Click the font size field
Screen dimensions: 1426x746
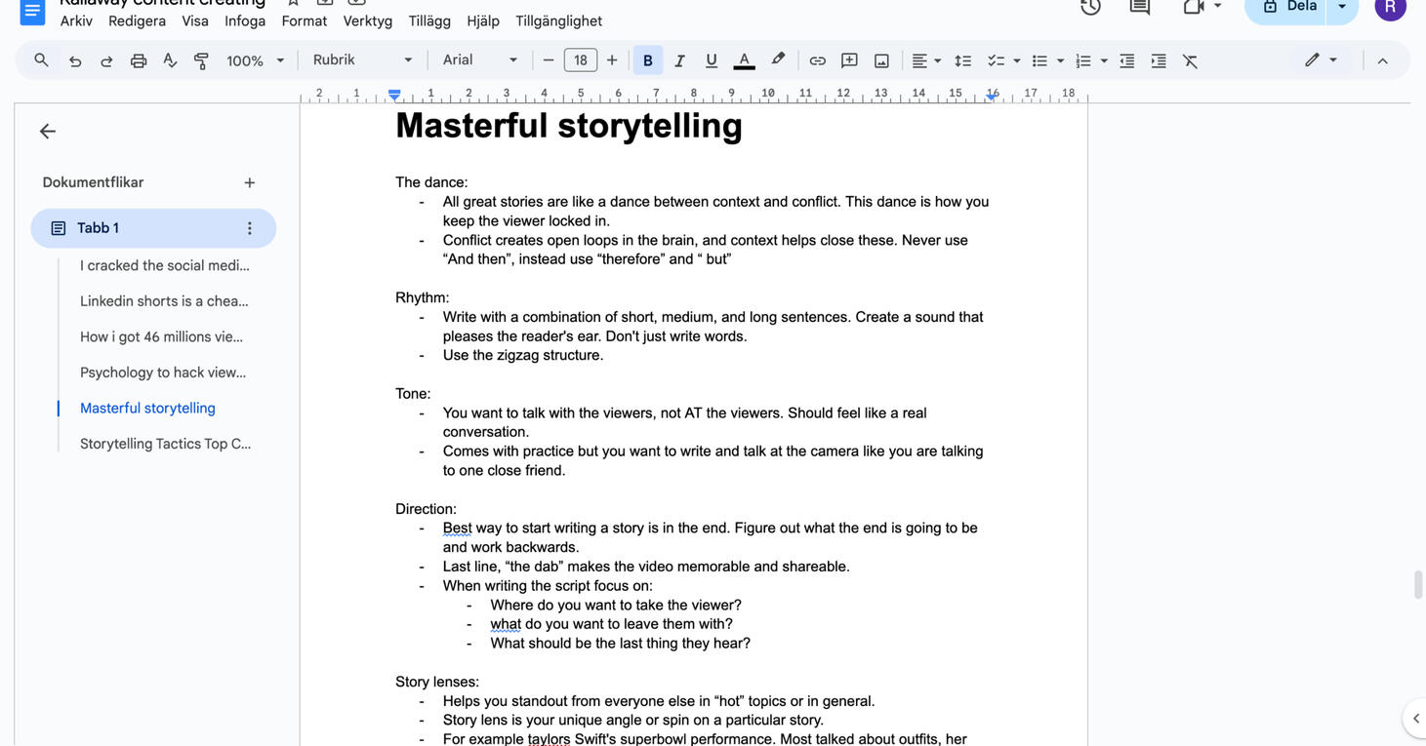tap(581, 60)
